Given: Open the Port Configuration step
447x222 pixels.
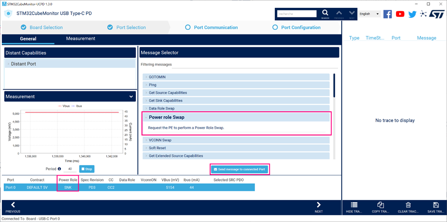Looking at the screenshot, I should pyautogui.click(x=297, y=28).
